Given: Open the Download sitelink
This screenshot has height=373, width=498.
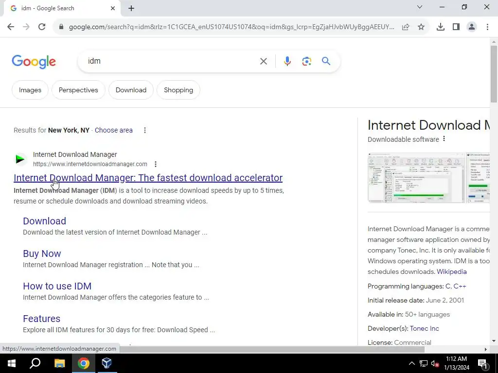Looking at the screenshot, I should tap(44, 221).
